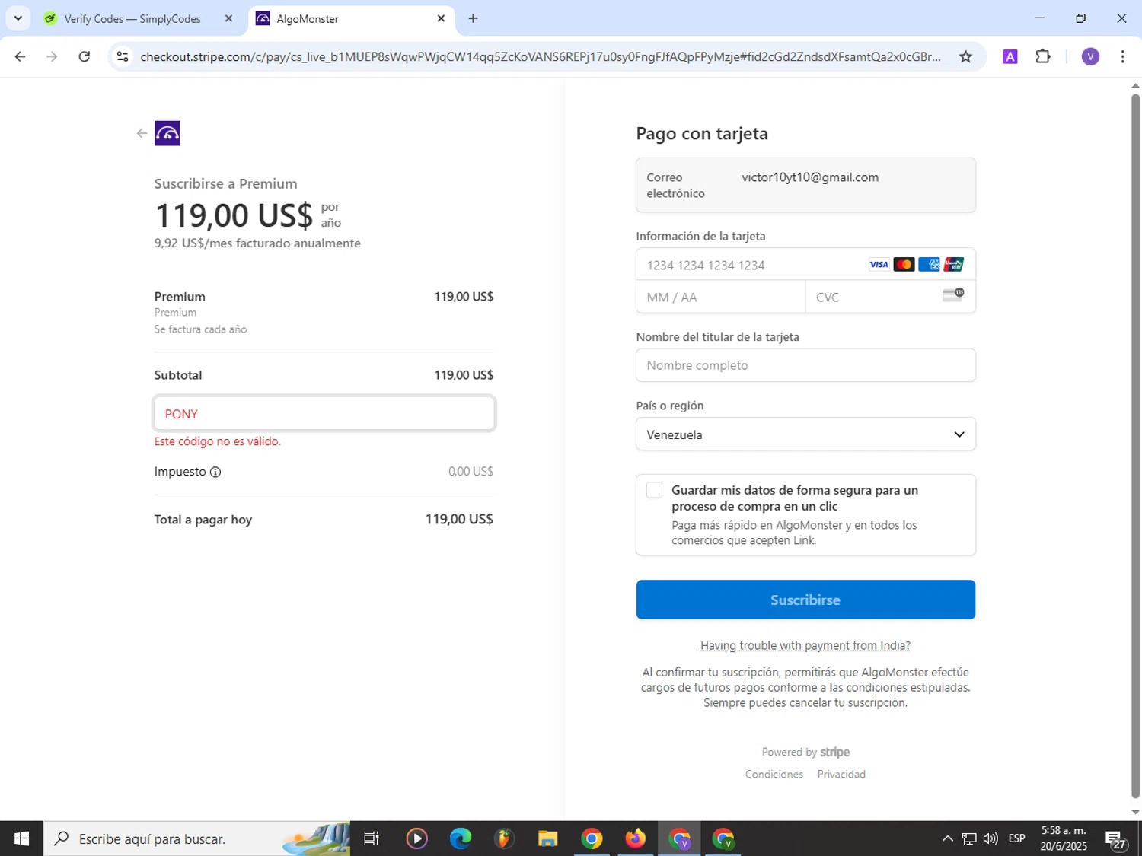Click the Suscribirse a Premium heading

(226, 183)
